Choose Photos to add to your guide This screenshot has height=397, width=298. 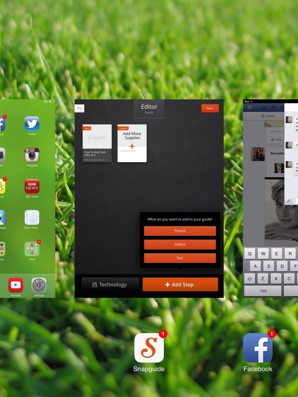coord(180,231)
